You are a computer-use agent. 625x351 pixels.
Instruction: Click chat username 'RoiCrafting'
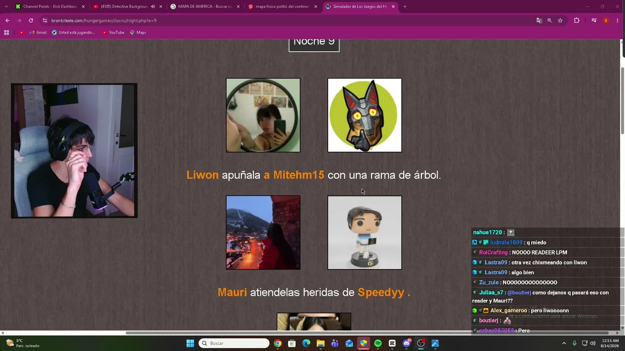[x=493, y=253]
